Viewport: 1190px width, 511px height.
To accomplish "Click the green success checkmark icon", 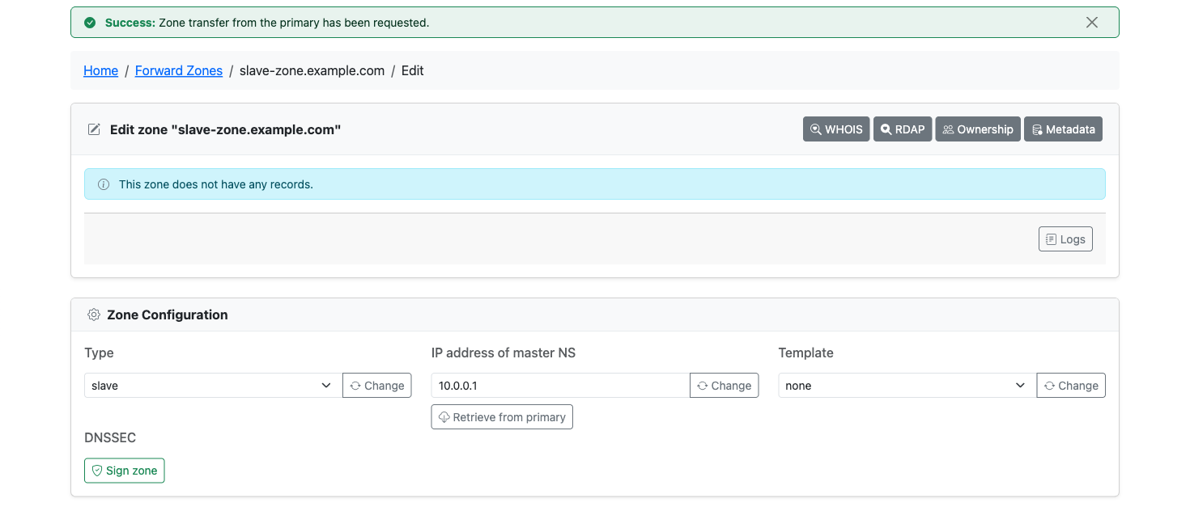I will click(x=90, y=23).
